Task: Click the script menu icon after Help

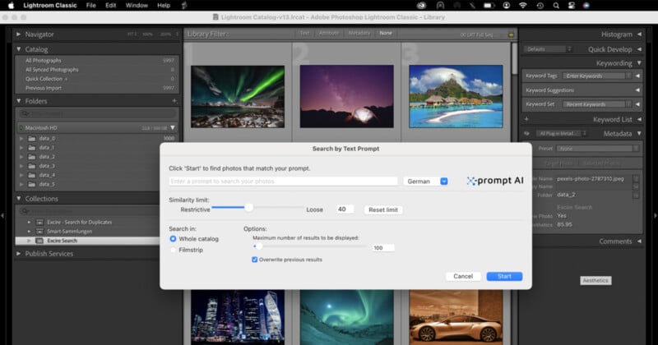Action: pos(183,6)
